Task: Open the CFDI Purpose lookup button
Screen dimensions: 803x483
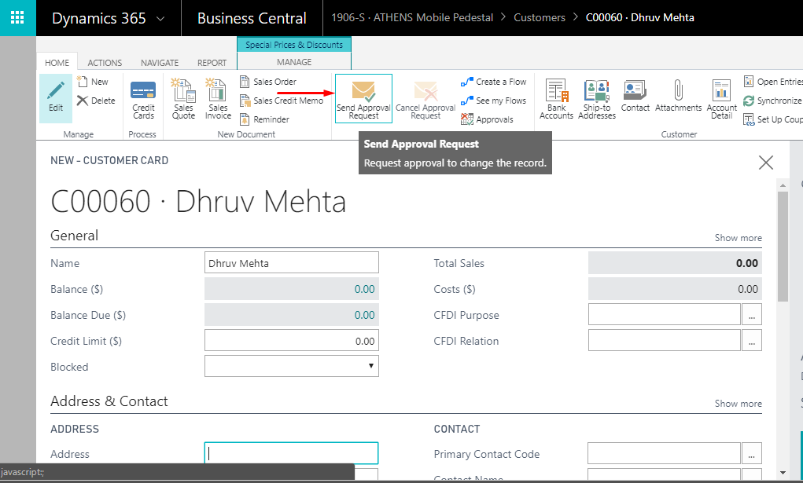Action: pyautogui.click(x=753, y=315)
